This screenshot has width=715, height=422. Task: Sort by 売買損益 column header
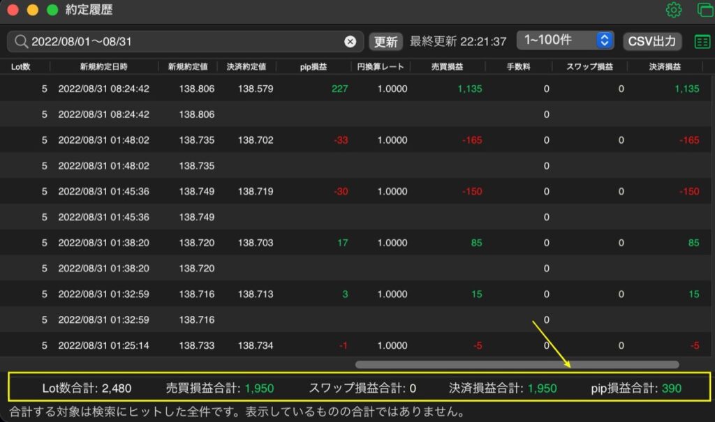point(448,66)
